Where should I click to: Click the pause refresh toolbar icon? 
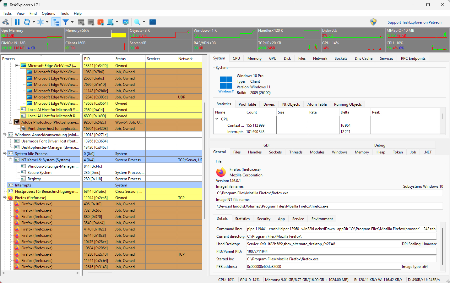pyautogui.click(x=17, y=22)
